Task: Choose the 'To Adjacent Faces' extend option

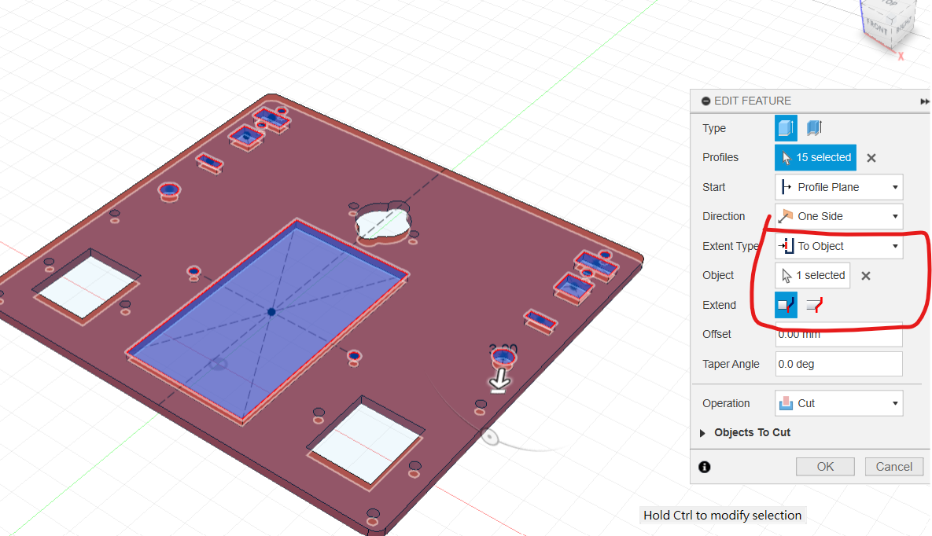Action: [x=814, y=305]
